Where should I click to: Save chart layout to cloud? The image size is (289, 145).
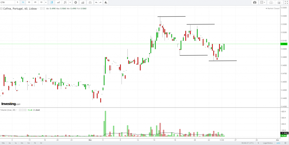[x=279, y=2]
